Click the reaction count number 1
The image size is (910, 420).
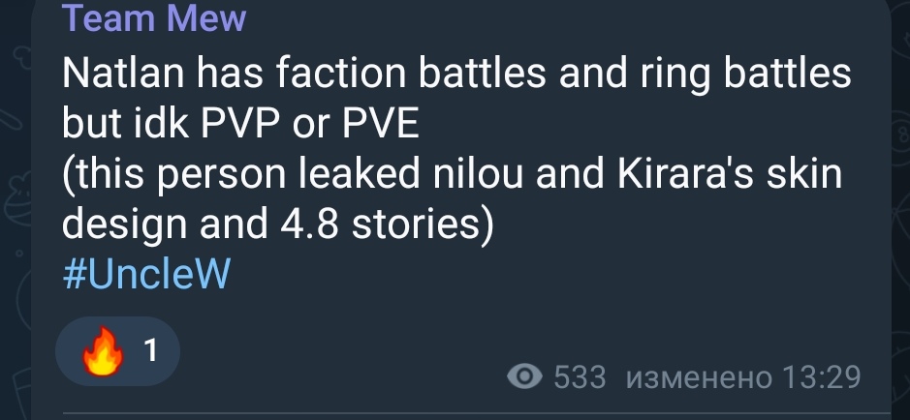click(150, 350)
